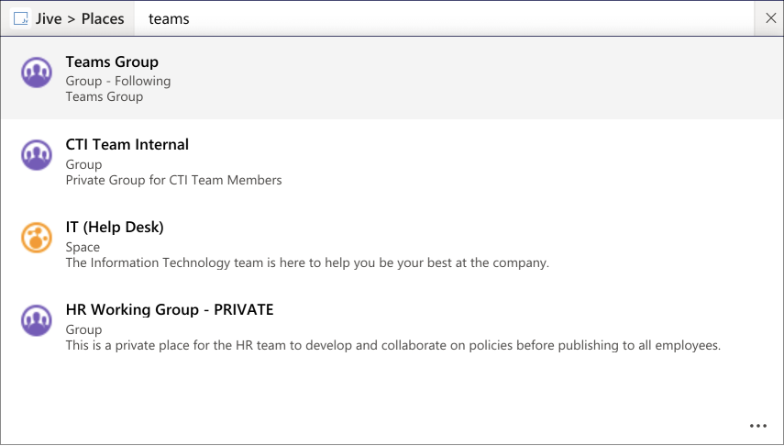Viewport: 784px width, 446px height.
Task: Open the IT (Help Desk) result title
Action: pyautogui.click(x=115, y=227)
